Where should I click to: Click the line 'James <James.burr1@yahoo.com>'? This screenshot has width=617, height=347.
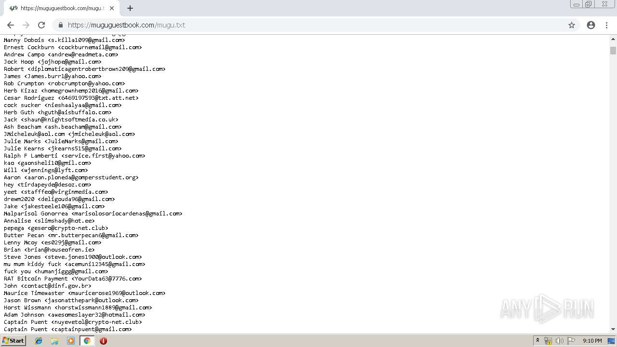(x=53, y=76)
